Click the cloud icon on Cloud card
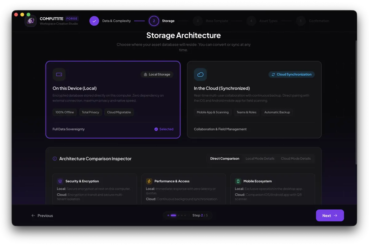This screenshot has height=246, width=369. tap(200, 74)
